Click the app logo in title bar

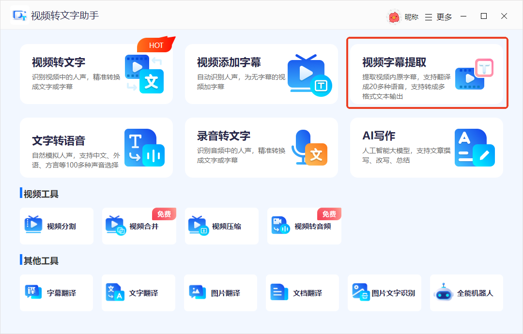click(x=20, y=15)
